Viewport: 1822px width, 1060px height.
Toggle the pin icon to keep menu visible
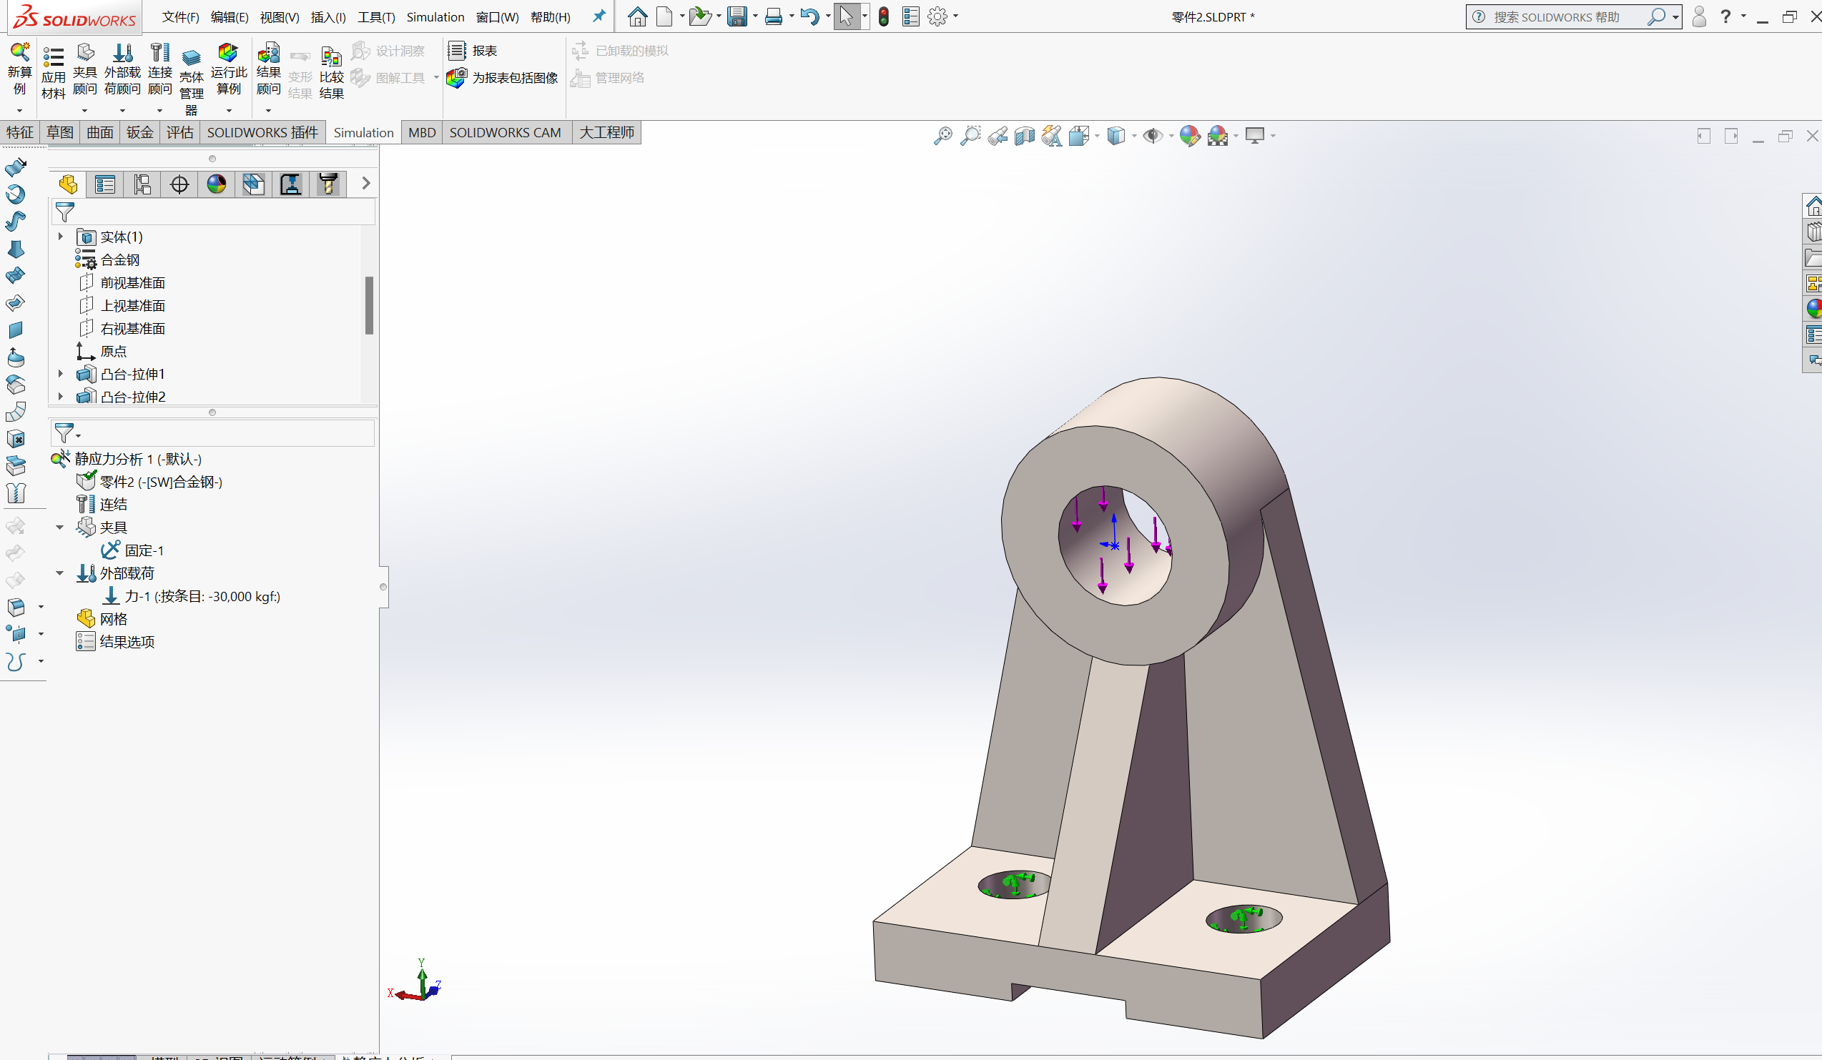tap(599, 16)
